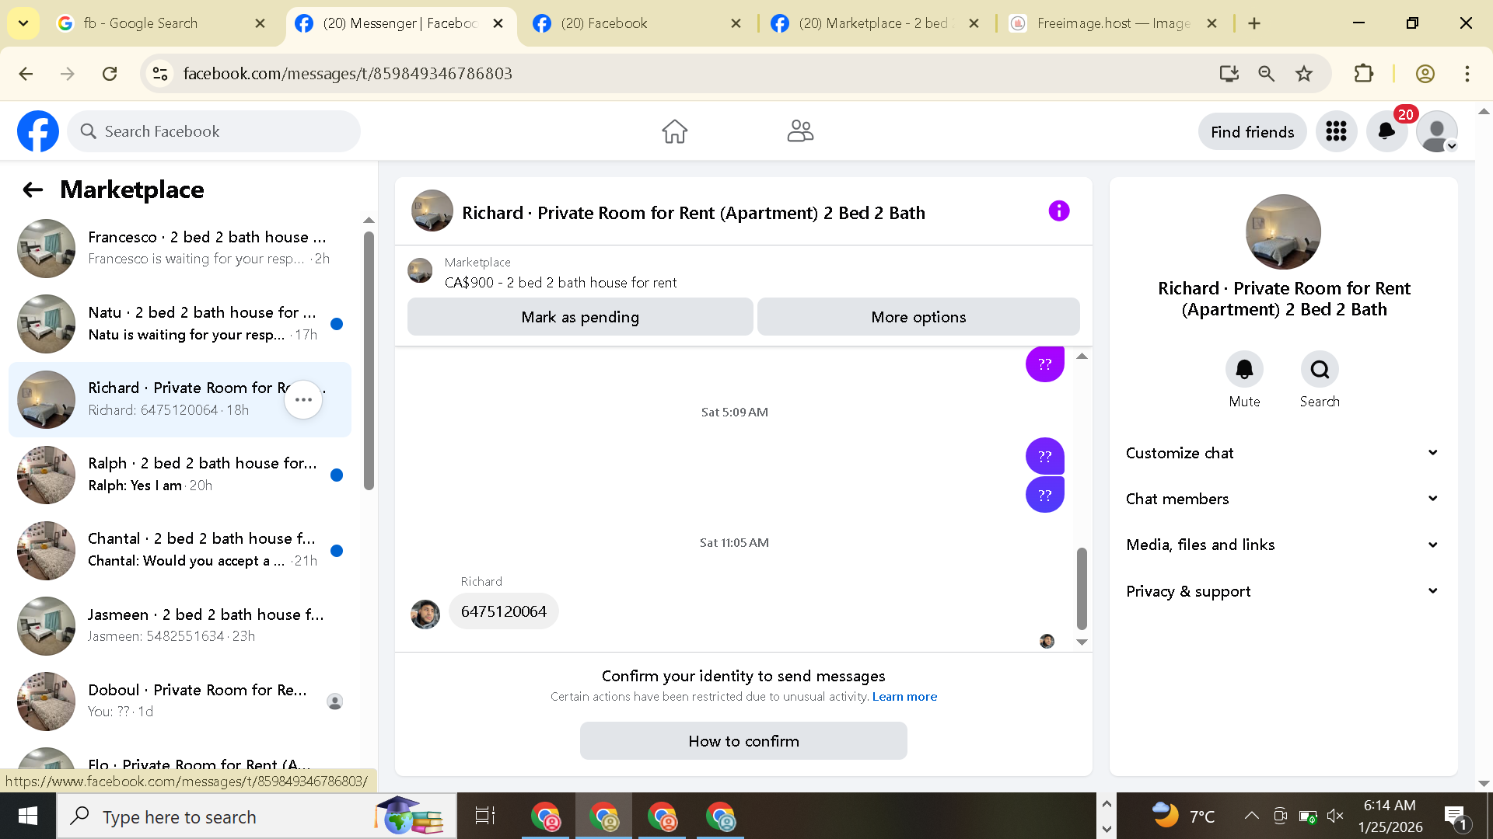This screenshot has width=1493, height=839.
Task: Open Jasmeen's conversation
Action: (x=180, y=625)
